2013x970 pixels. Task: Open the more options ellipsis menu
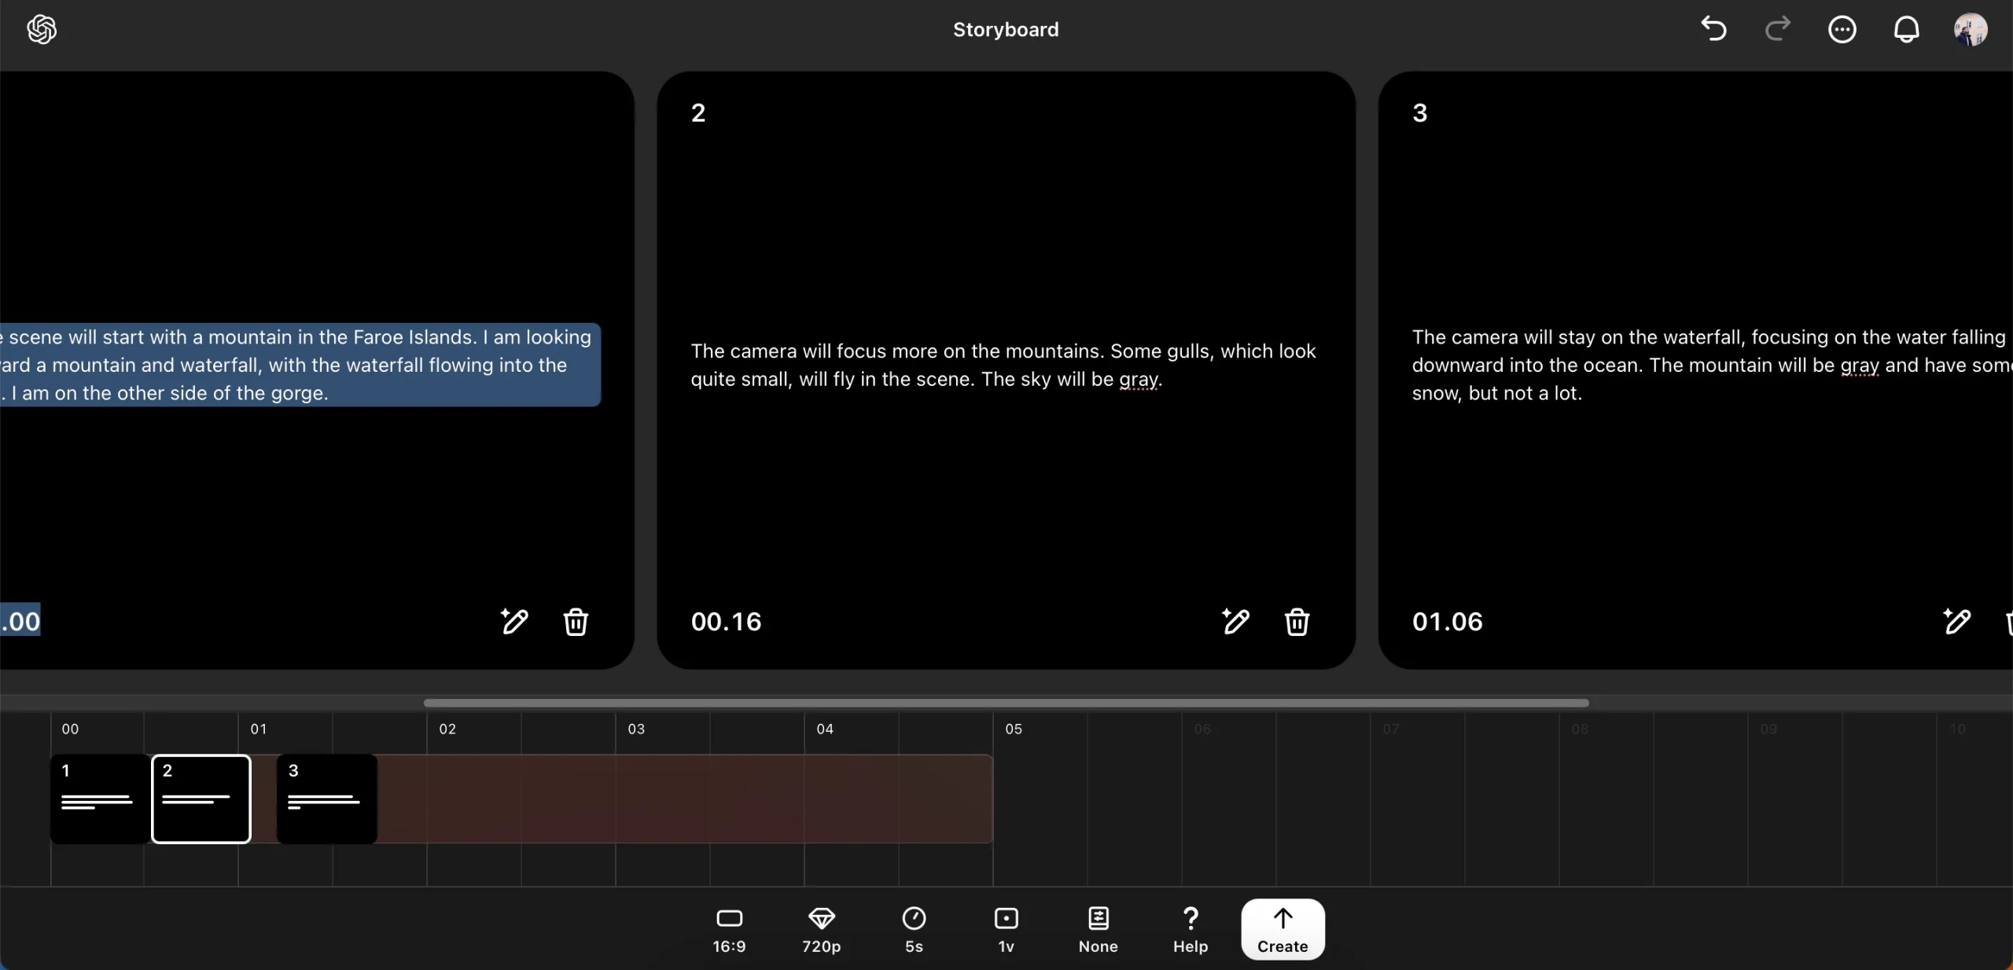tap(1843, 29)
